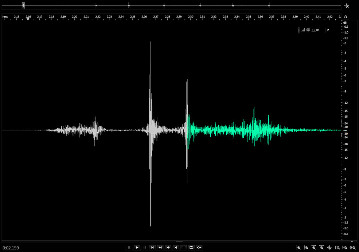Viewport: 359px width, 252px height.
Task: Toggle loop playback button
Action: (x=191, y=247)
